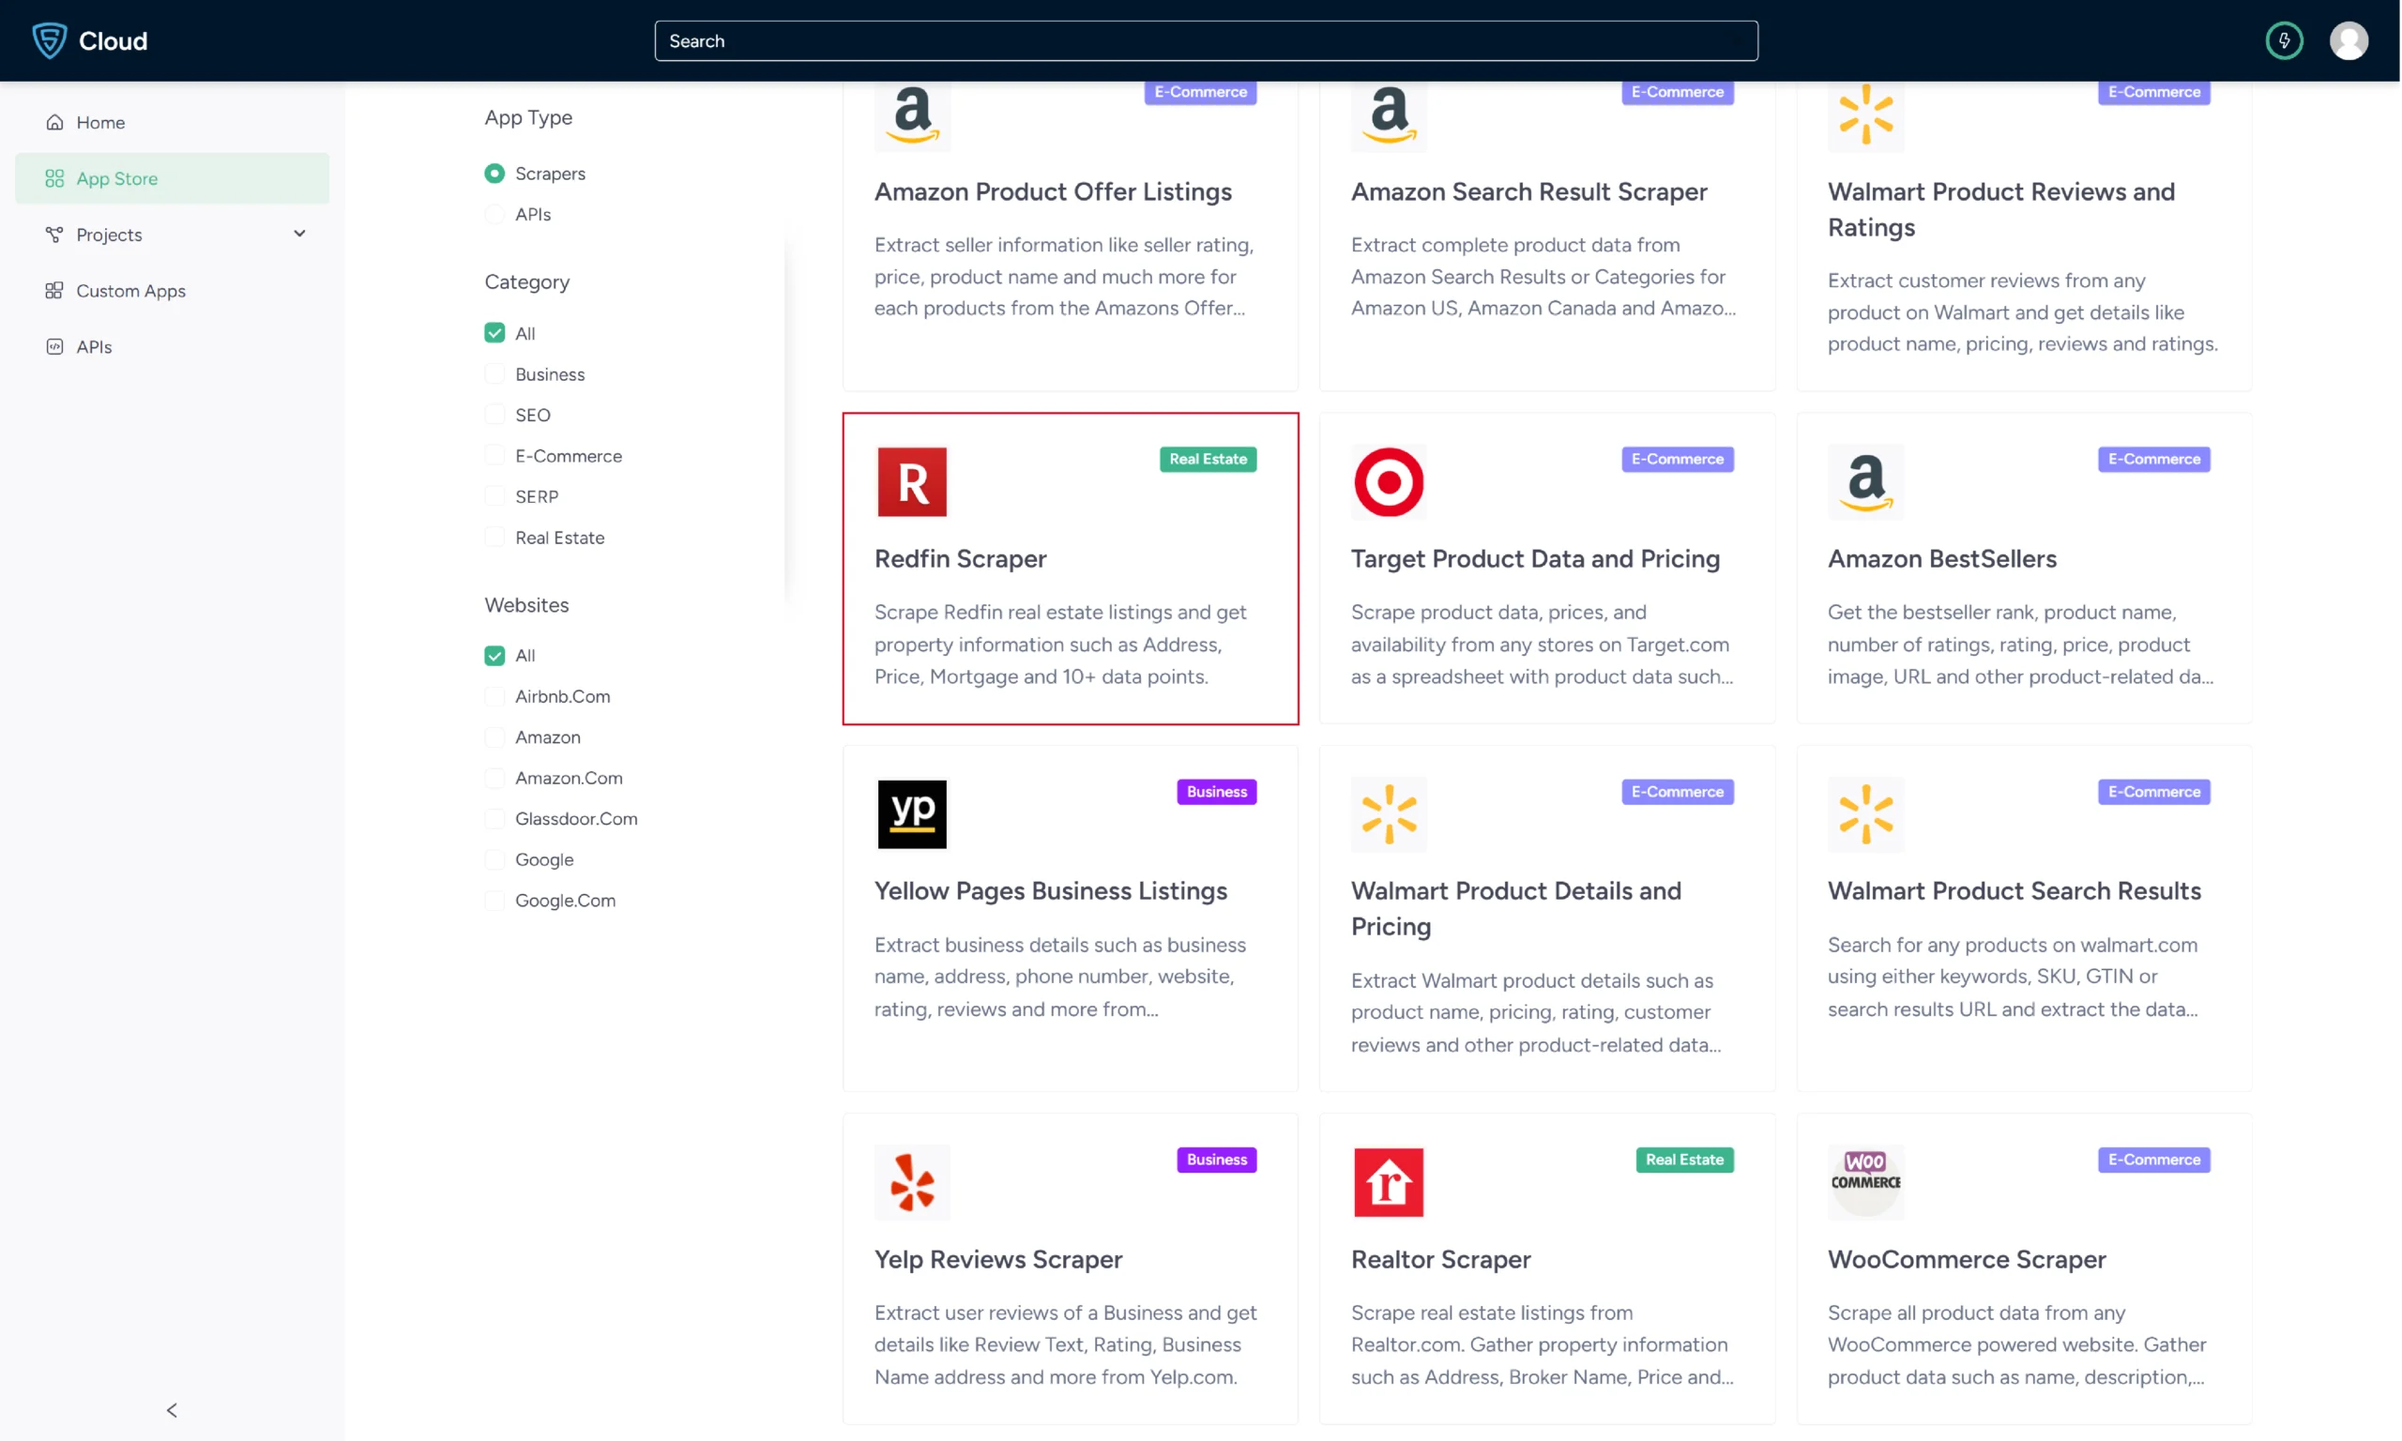Screen dimensions: 2402x1441
Task: Click the Amazon BestSellers logo
Action: click(1865, 481)
